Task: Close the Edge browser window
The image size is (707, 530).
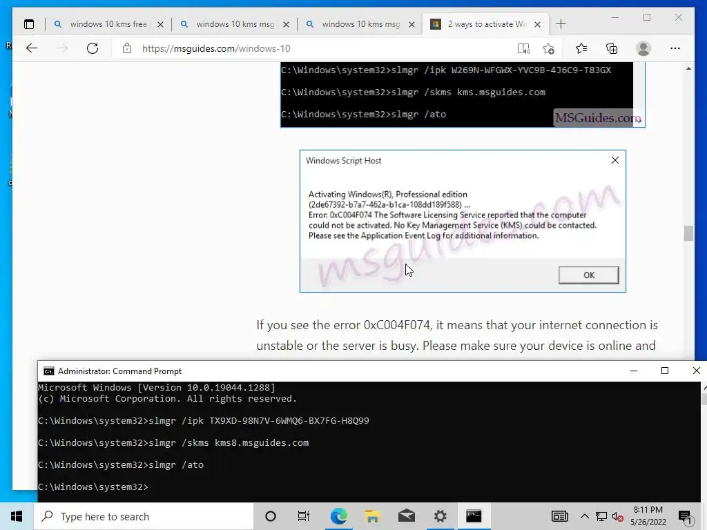Action: pos(679,17)
